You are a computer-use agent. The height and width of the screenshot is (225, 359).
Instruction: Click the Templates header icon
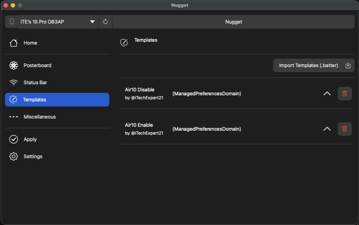point(124,42)
